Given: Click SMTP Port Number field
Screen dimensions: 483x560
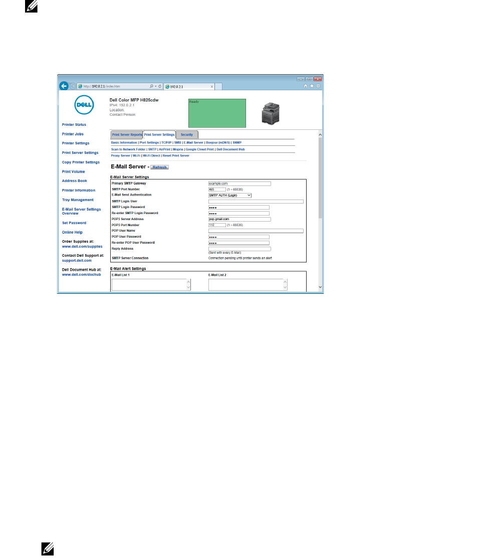Looking at the screenshot, I should 217,190.
